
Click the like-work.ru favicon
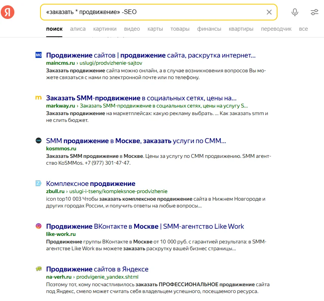tap(38, 226)
